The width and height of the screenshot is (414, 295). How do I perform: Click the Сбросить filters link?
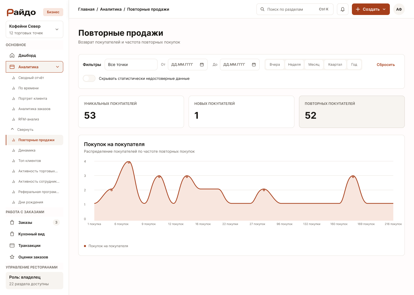386,65
